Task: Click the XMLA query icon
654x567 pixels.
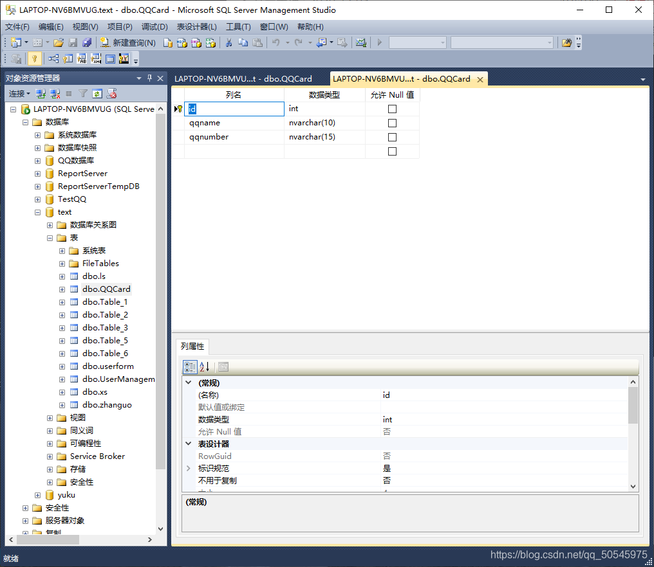Action: click(210, 42)
